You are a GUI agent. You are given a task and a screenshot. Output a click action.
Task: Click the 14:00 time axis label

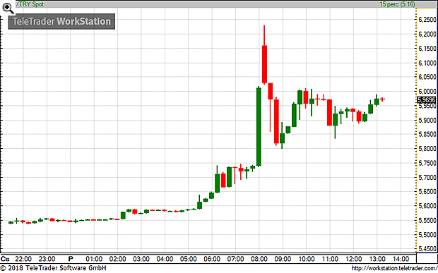point(401,258)
